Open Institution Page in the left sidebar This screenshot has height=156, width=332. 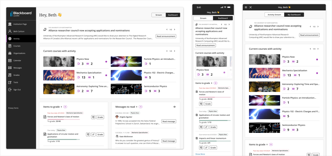(x=20, y=24)
